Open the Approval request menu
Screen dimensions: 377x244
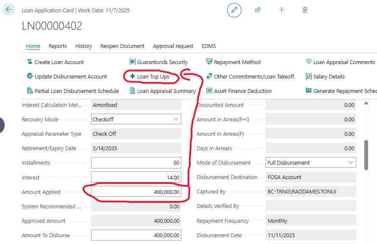point(173,46)
